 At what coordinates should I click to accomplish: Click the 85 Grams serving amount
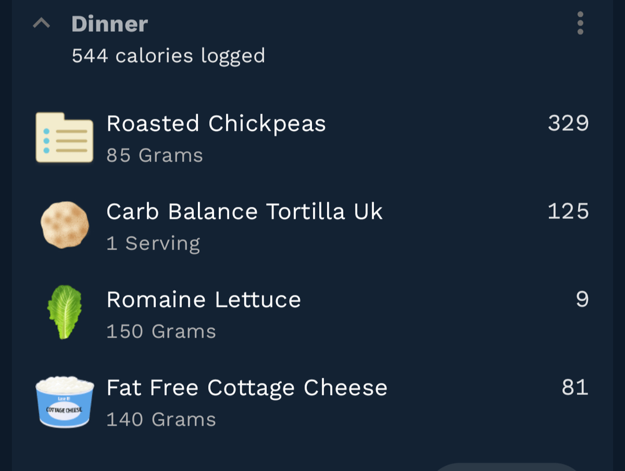155,155
